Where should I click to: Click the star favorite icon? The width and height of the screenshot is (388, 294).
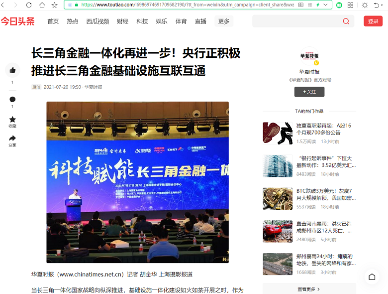(x=12, y=120)
